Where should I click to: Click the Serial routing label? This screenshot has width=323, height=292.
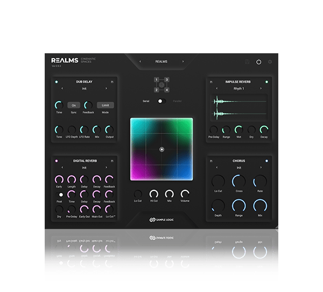pos(146,101)
